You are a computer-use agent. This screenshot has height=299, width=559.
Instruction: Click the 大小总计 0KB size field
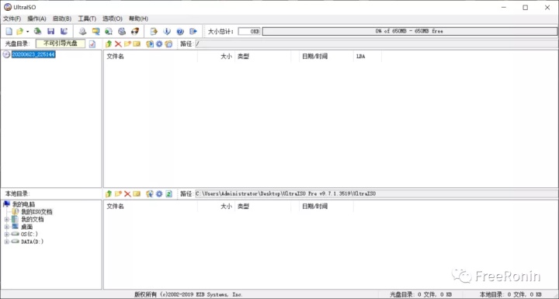coord(249,31)
